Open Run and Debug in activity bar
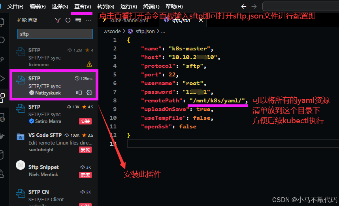This screenshot has height=206, width=339. 2,78
